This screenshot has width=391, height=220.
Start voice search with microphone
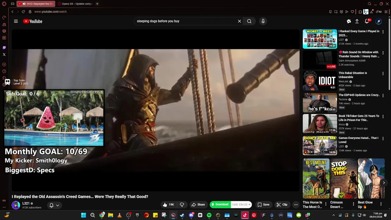[x=263, y=21]
